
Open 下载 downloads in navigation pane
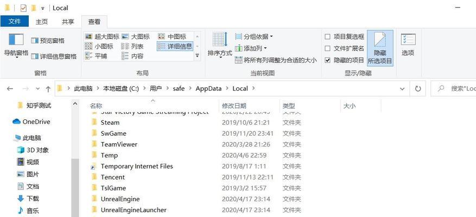[x=28, y=199]
